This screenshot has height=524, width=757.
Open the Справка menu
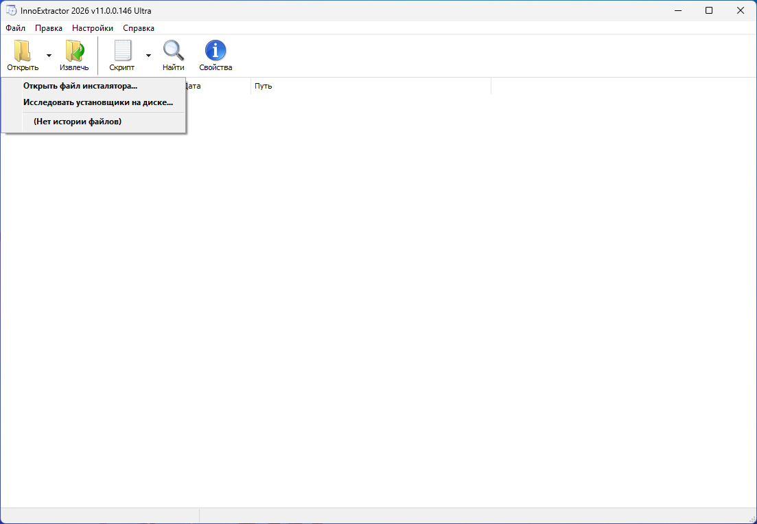point(139,28)
